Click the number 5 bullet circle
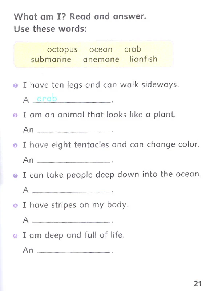The height and width of the screenshot is (291, 218). pyautogui.click(x=15, y=206)
